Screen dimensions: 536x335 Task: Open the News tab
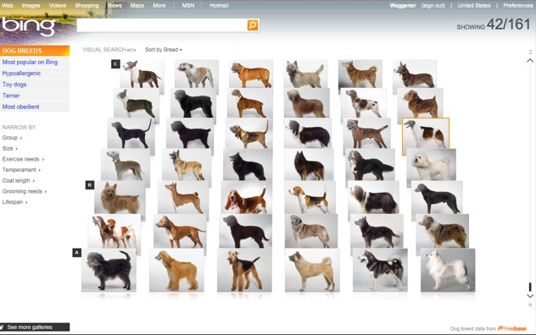click(114, 5)
